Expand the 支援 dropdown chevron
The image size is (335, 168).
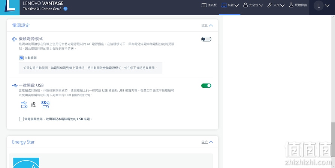[x=283, y=5]
